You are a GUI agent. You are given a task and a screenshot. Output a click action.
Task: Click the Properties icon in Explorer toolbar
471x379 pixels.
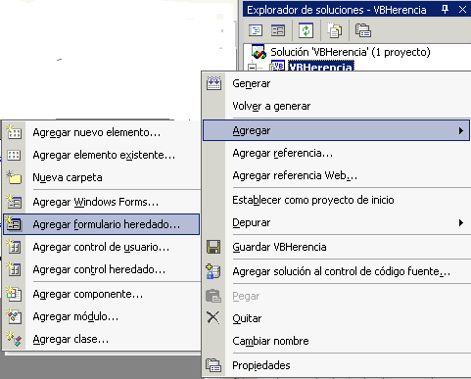tap(363, 30)
